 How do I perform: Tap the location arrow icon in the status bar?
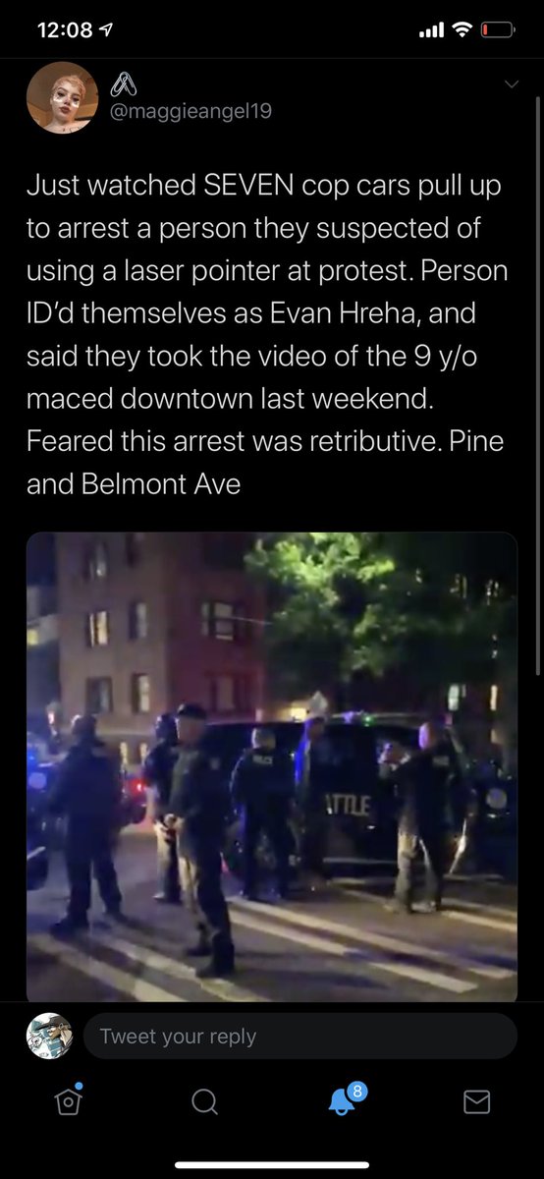pyautogui.click(x=105, y=30)
